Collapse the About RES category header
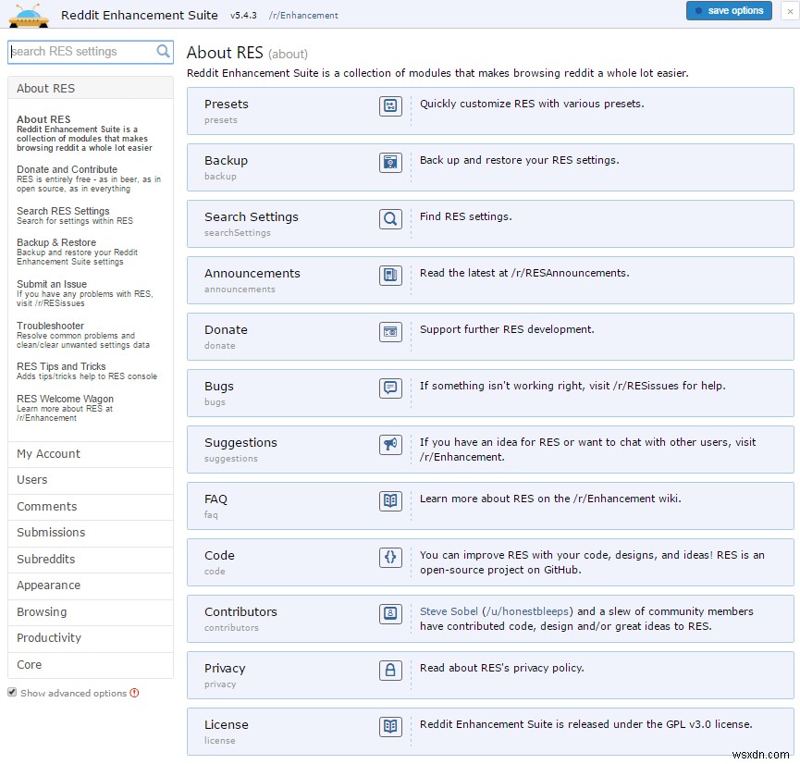Viewport: 800px width, 764px height. coord(91,88)
